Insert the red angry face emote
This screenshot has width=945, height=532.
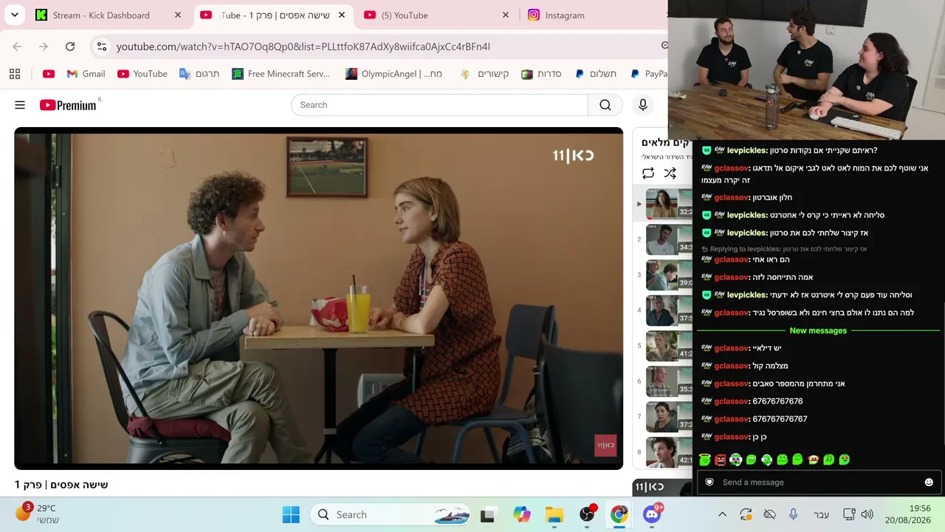coord(720,460)
